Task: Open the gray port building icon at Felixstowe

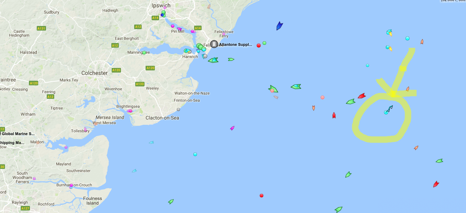Action: (x=214, y=44)
